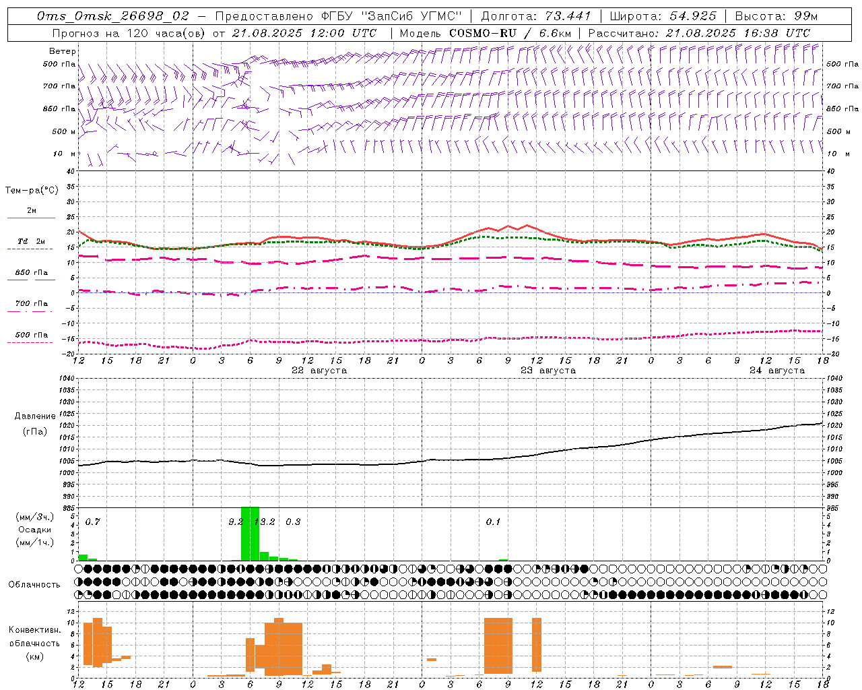
Task: Click the Тем-ра(°C) temperature panel label
Action: (32, 191)
